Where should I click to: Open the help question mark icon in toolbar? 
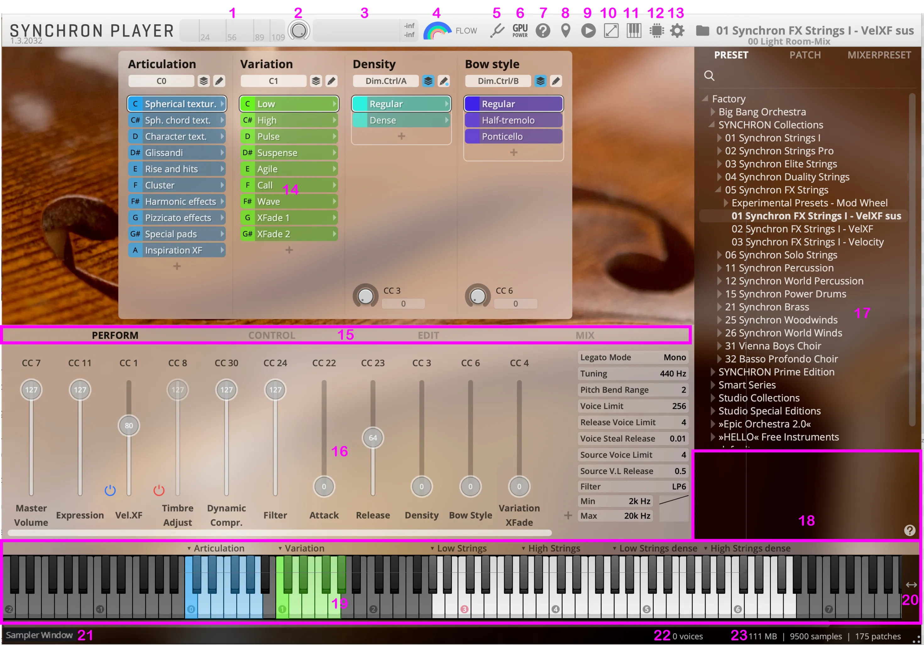(x=543, y=30)
